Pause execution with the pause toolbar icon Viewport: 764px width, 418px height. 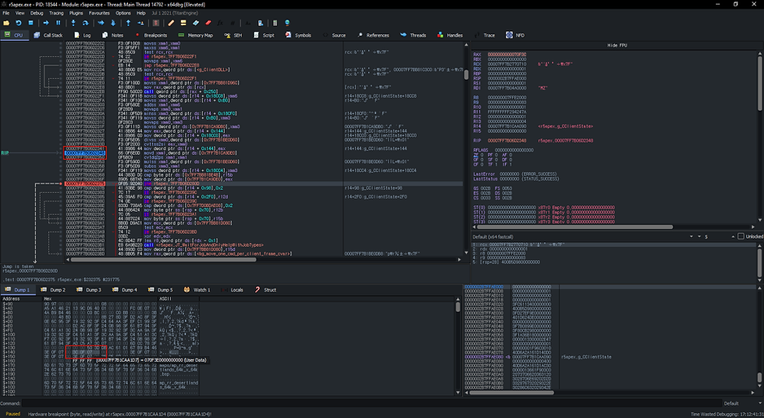[58, 23]
